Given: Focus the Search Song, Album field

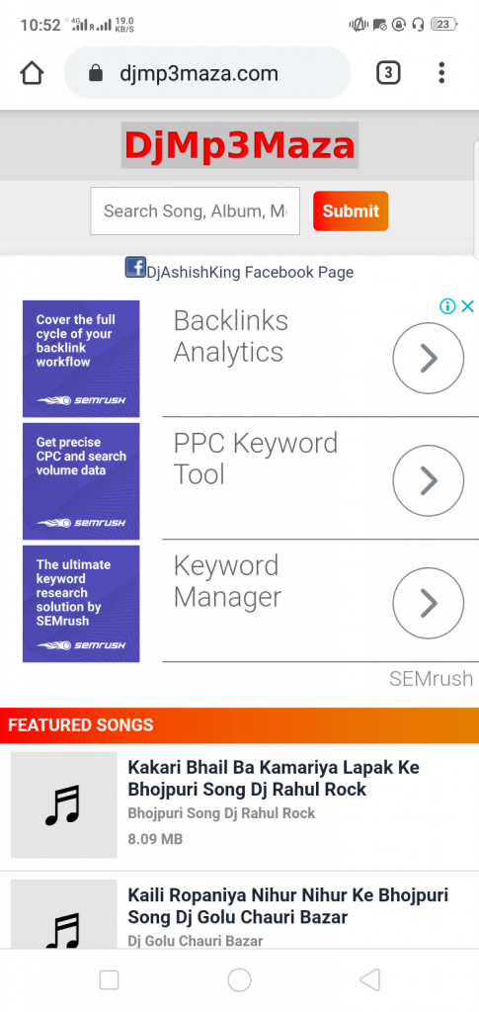Looking at the screenshot, I should 196,211.
